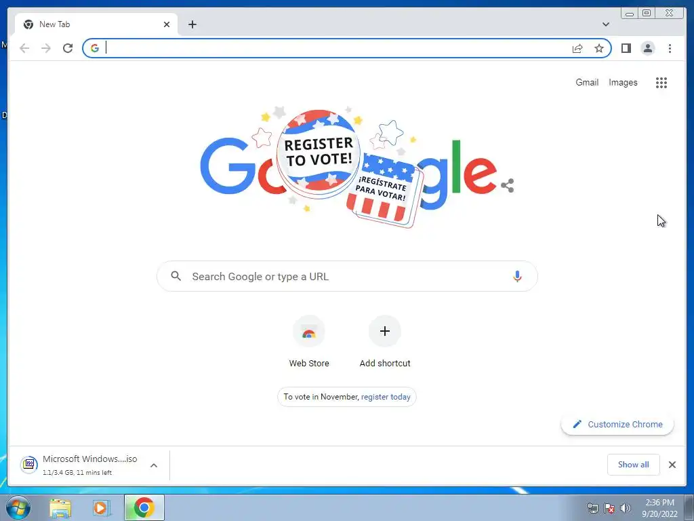Open the Action Center flag icon
Screen dimensions: 694x521
pos(609,509)
